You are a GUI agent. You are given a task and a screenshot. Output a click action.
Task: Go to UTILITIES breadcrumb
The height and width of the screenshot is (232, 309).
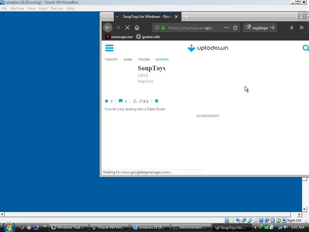pos(144,60)
